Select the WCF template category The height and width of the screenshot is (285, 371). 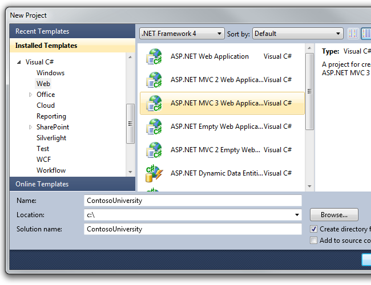[x=44, y=160]
